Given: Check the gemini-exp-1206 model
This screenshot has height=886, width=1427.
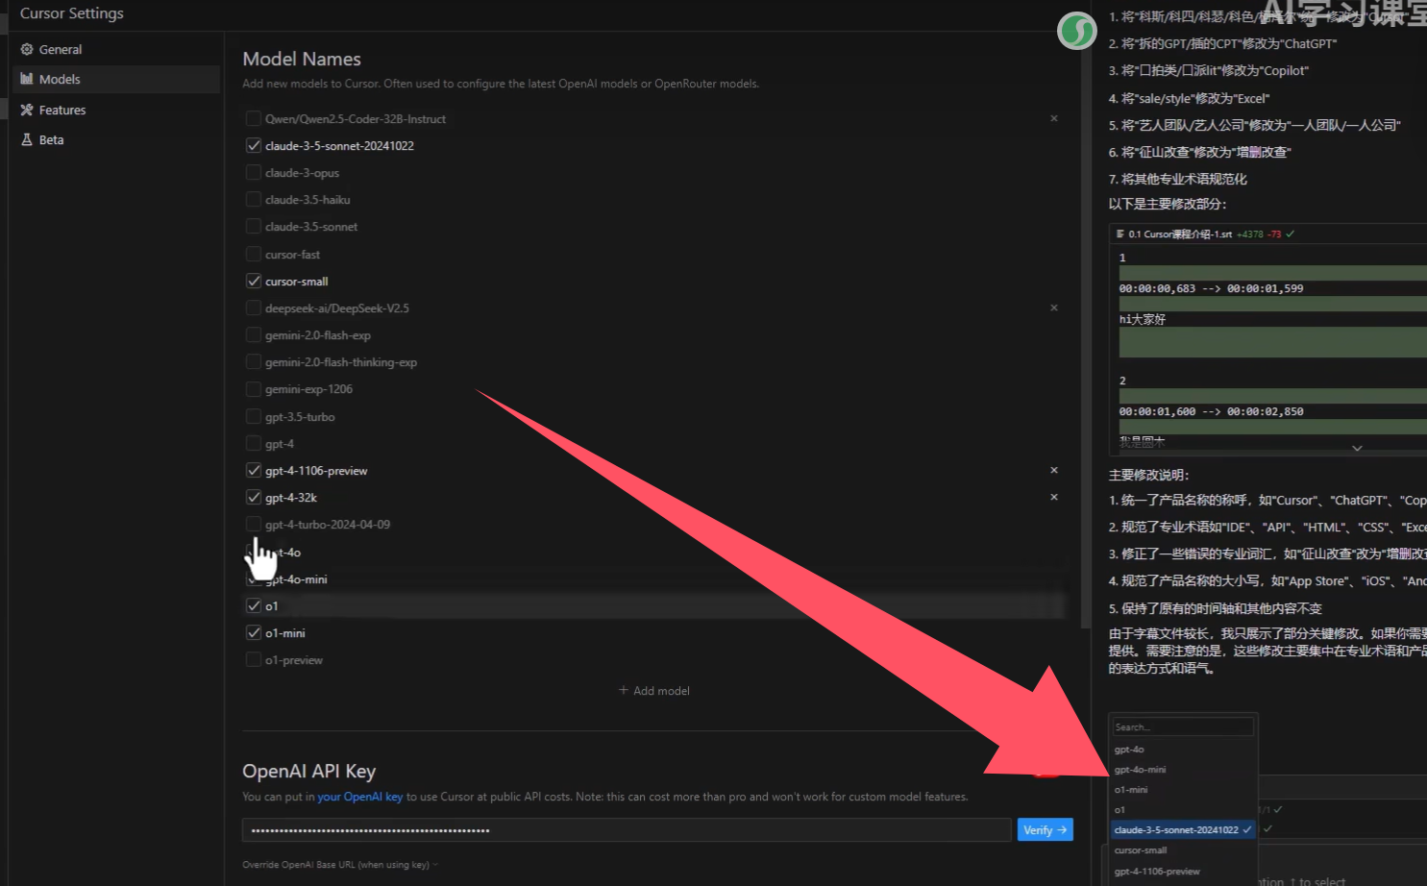Looking at the screenshot, I should click(254, 388).
